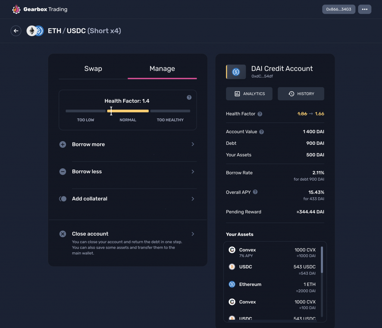The height and width of the screenshot is (328, 382).
Task: Click the Gearbox flame logo icon
Action: click(16, 9)
